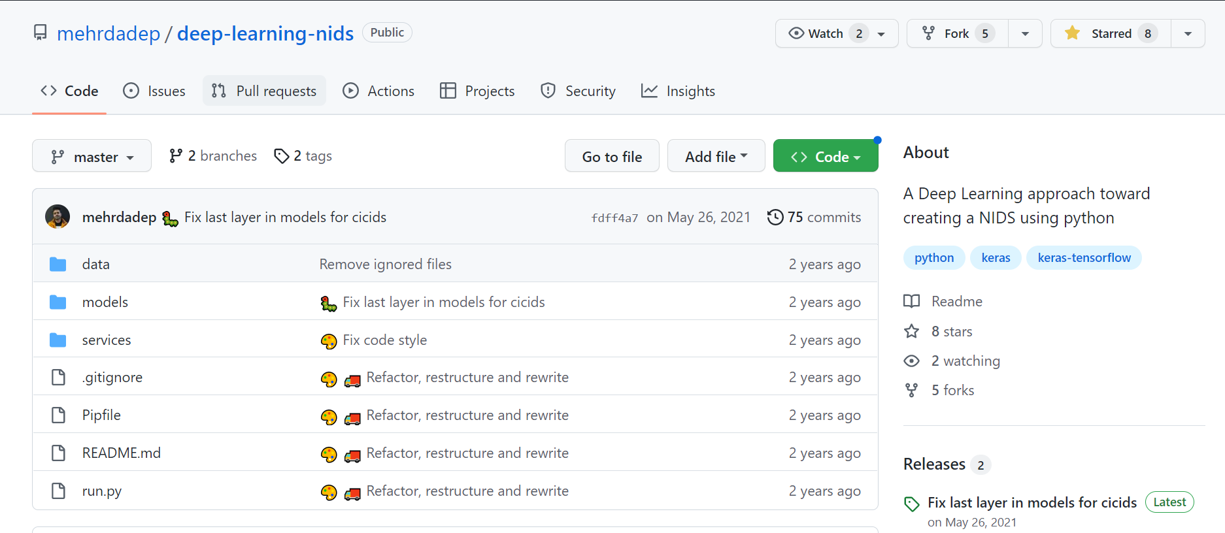Image resolution: width=1225 pixels, height=533 pixels.
Task: Click the latest release tag icon
Action: 911,504
